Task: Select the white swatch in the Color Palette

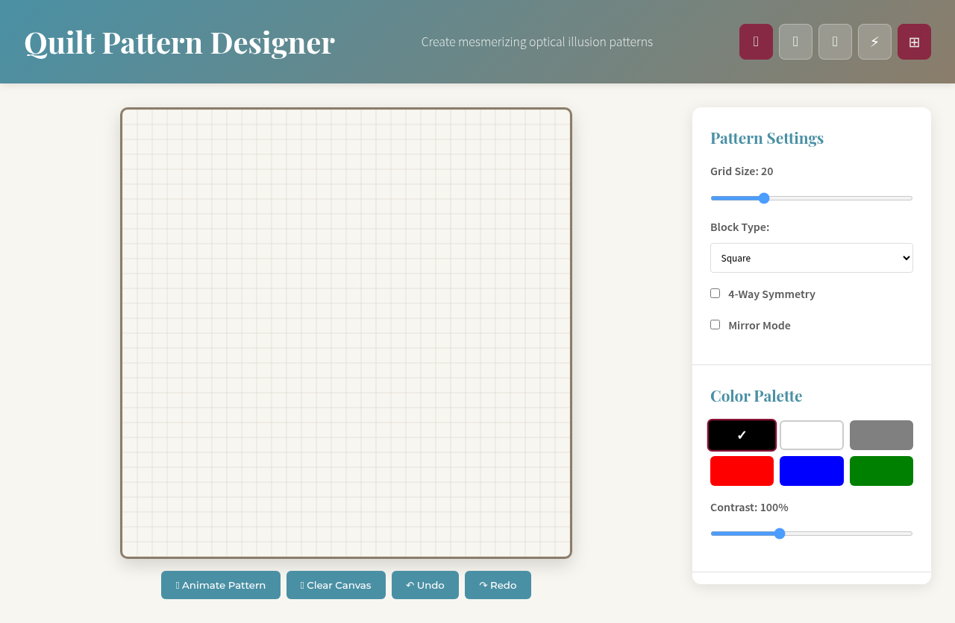Action: click(x=811, y=434)
